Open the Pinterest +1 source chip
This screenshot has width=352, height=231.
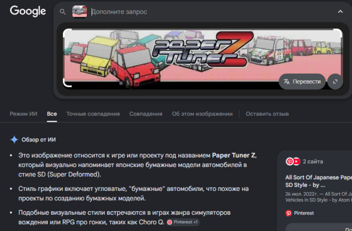click(183, 222)
